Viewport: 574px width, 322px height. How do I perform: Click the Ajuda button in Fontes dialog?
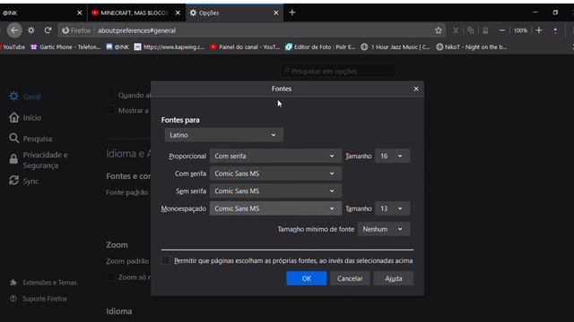(394, 278)
